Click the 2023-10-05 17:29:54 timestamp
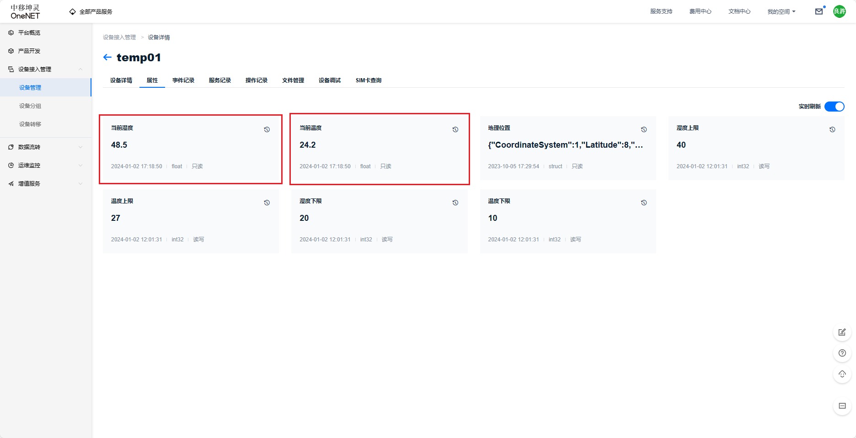This screenshot has height=438, width=856. [x=514, y=166]
